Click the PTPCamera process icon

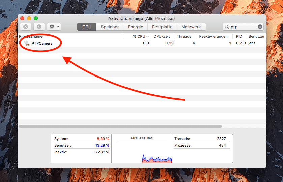27,43
